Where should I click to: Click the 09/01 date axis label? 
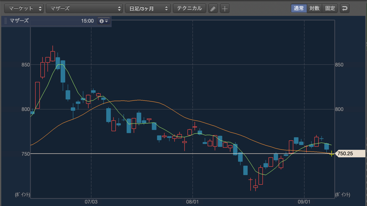tap(304, 202)
